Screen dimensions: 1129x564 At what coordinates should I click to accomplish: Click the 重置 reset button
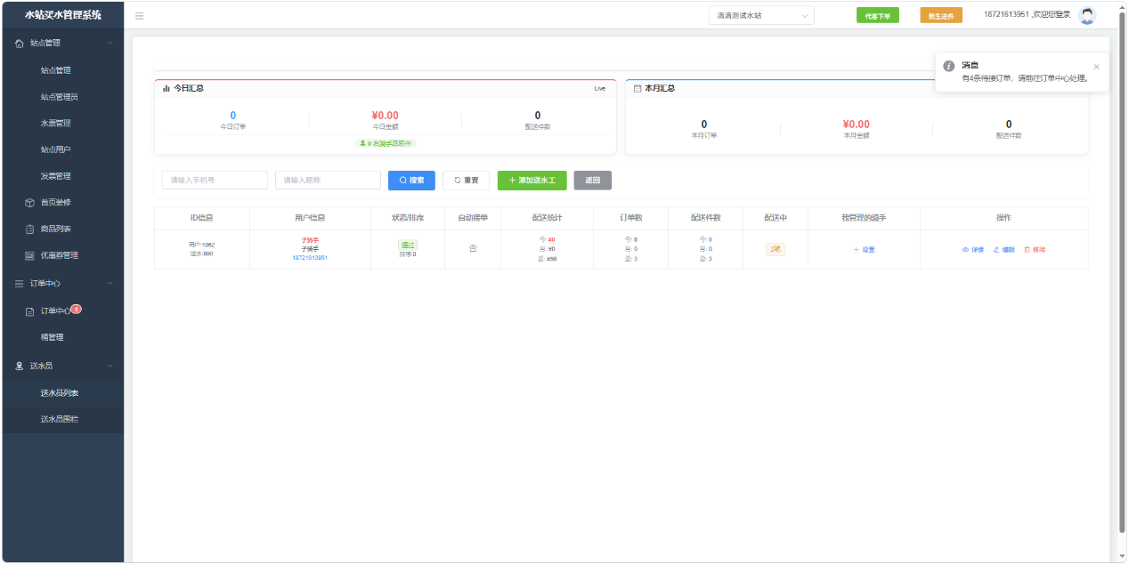click(467, 180)
